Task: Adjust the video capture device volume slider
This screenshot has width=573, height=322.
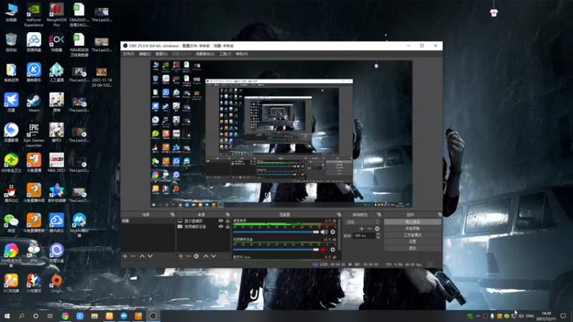Action: tap(276, 250)
